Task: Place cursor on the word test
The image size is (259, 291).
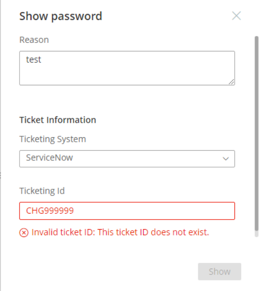Action: 33,59
